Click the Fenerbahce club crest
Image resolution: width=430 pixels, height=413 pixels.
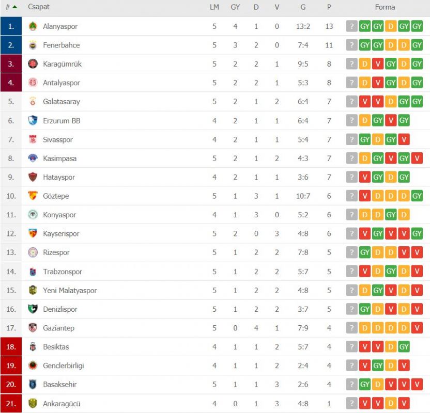coord(33,45)
